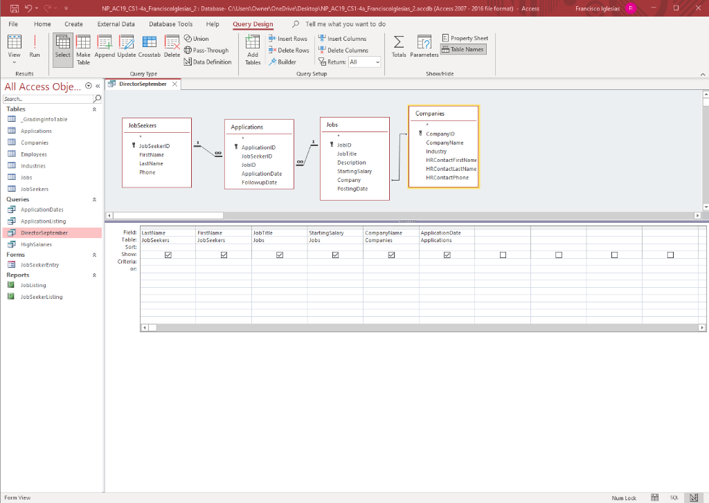This screenshot has height=503, width=709.
Task: Uncheck Show for the LastName field
Action: [168, 255]
